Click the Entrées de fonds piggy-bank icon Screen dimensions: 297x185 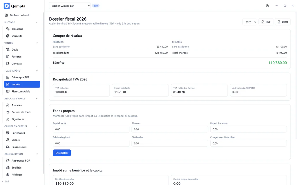8,112
